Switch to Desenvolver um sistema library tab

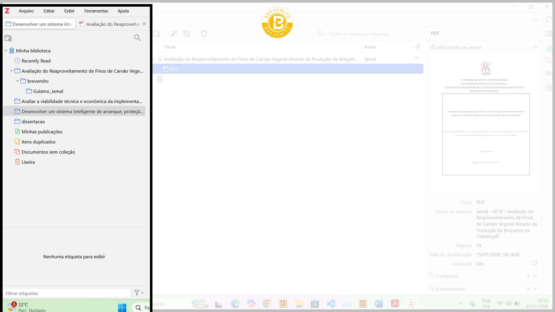click(39, 24)
